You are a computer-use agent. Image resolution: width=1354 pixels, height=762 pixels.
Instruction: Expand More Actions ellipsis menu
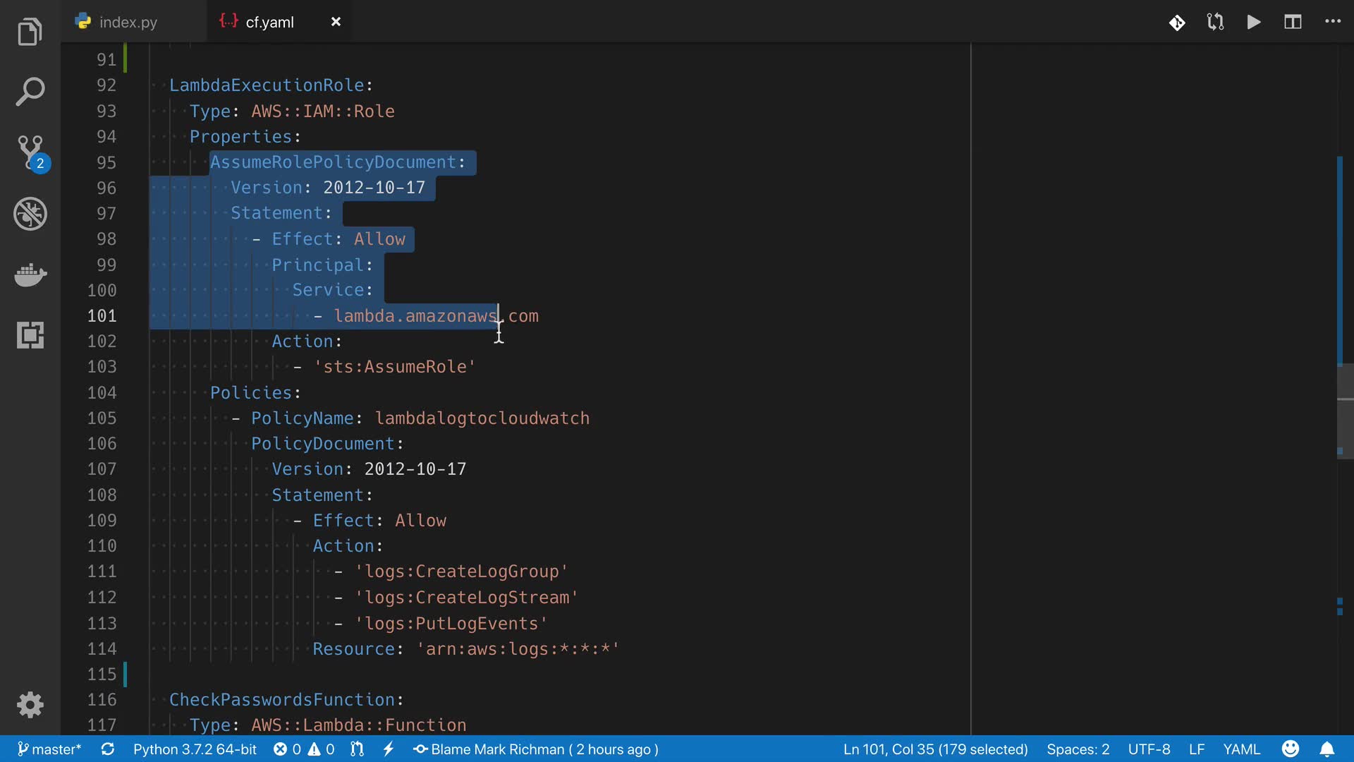coord(1332,22)
